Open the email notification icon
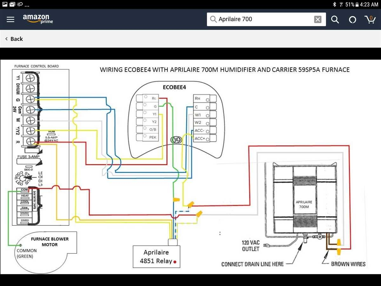 [x=12, y=4]
